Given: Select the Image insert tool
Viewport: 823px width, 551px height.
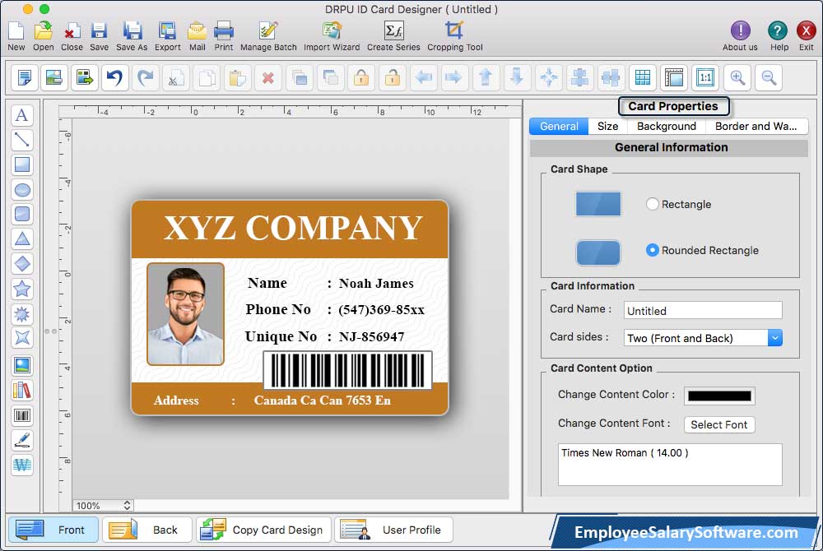Looking at the screenshot, I should coord(22,365).
